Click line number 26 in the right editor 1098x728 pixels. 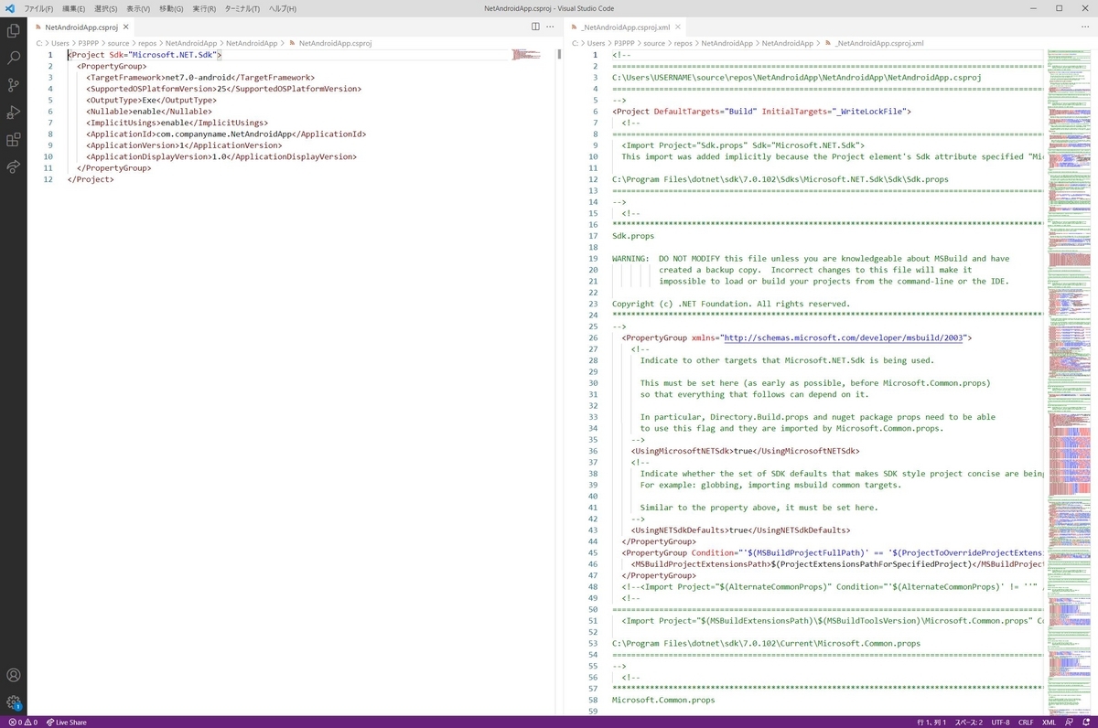pyautogui.click(x=593, y=337)
